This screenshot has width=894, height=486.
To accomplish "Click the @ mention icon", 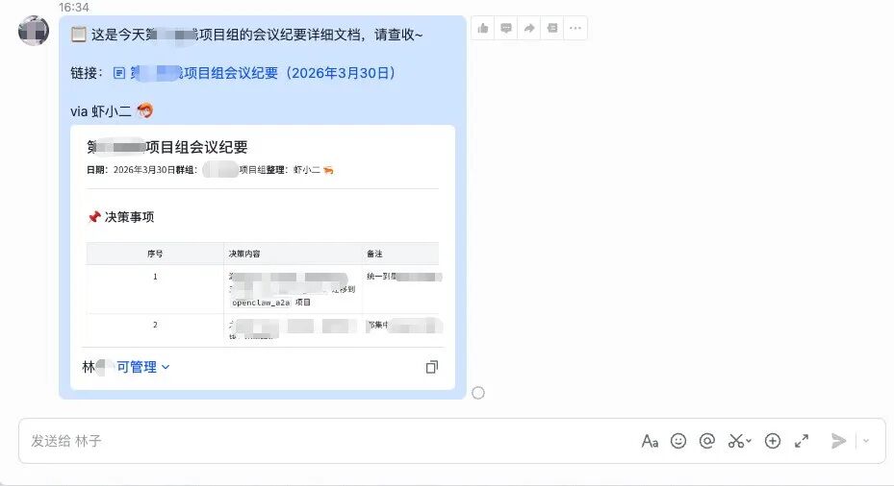I will point(707,441).
